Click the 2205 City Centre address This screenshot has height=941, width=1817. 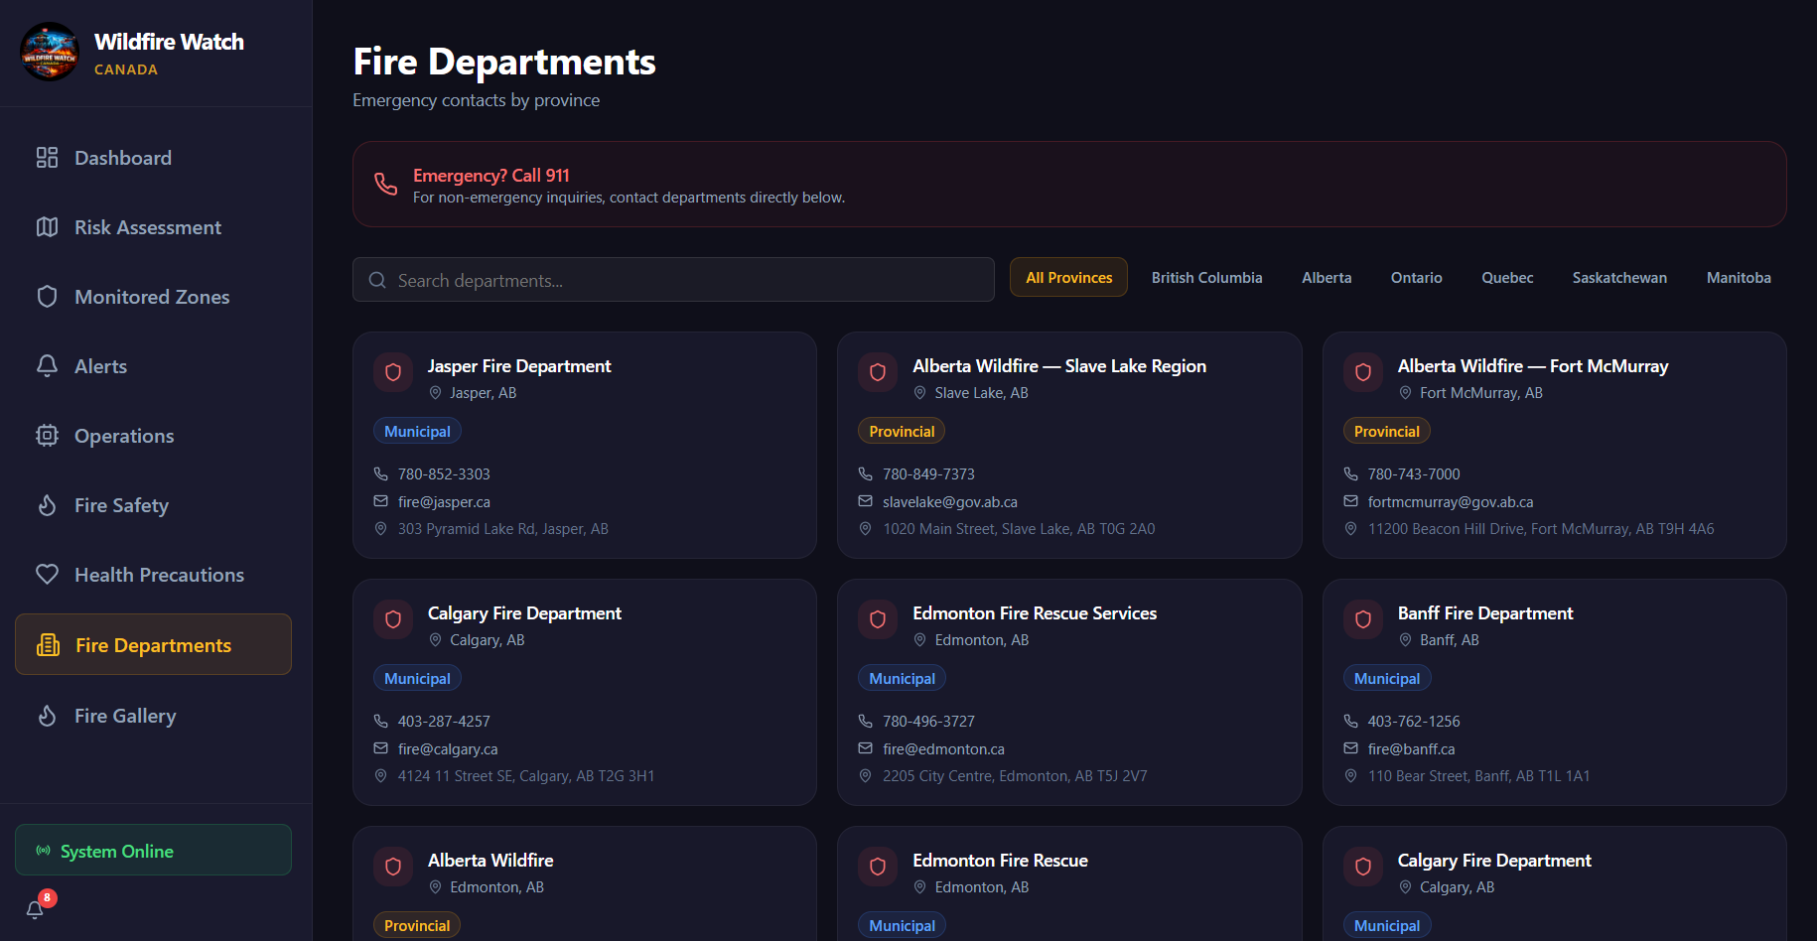[1015, 776]
